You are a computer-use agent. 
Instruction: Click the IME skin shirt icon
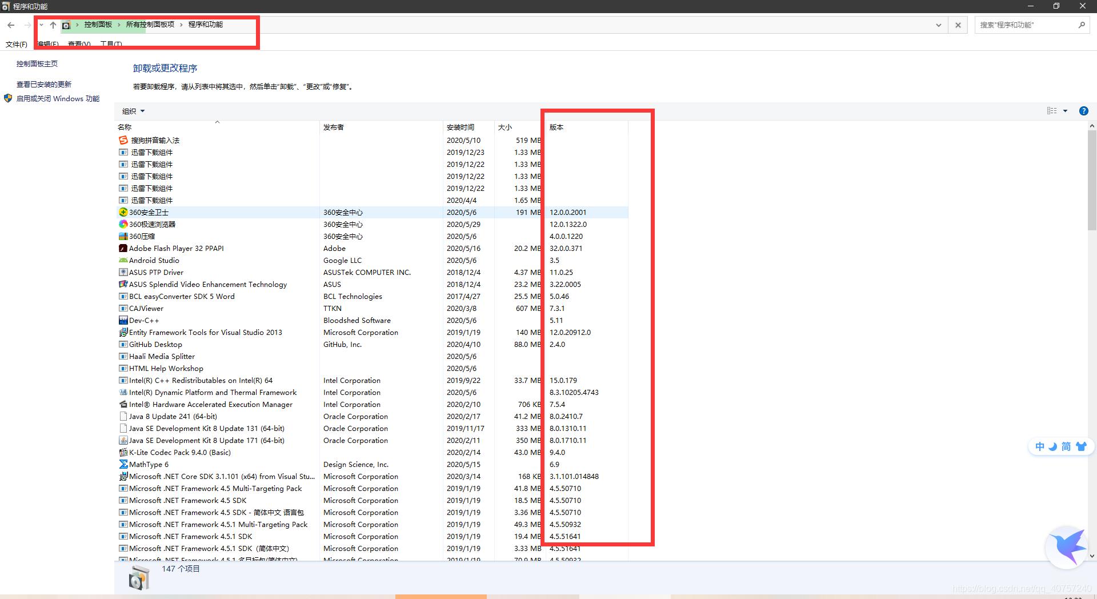click(1081, 446)
